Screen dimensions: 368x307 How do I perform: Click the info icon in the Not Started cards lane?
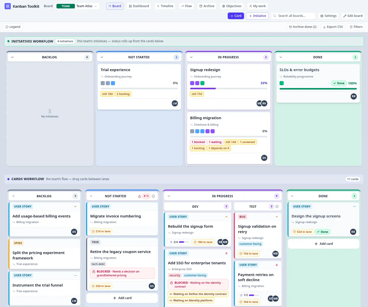tap(153, 196)
